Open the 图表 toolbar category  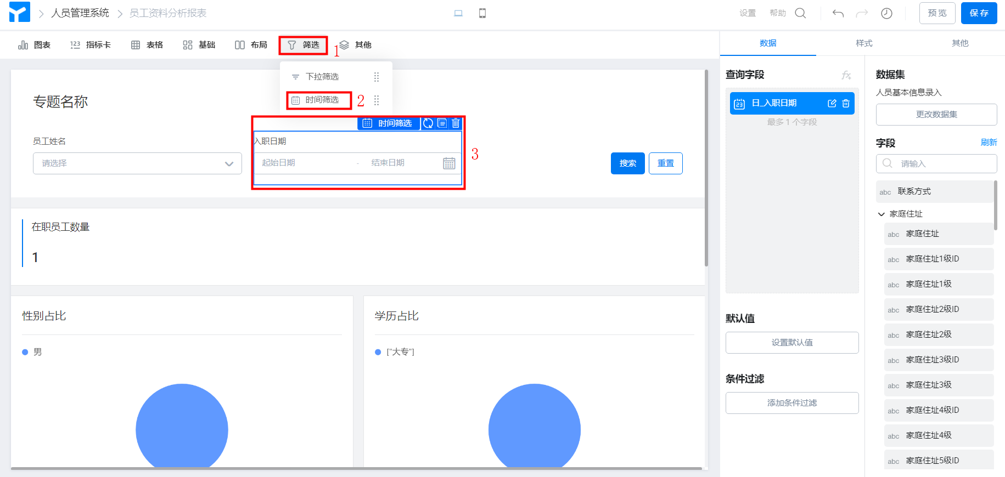click(x=35, y=45)
